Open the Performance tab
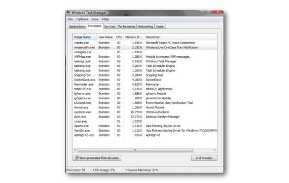 (126, 26)
